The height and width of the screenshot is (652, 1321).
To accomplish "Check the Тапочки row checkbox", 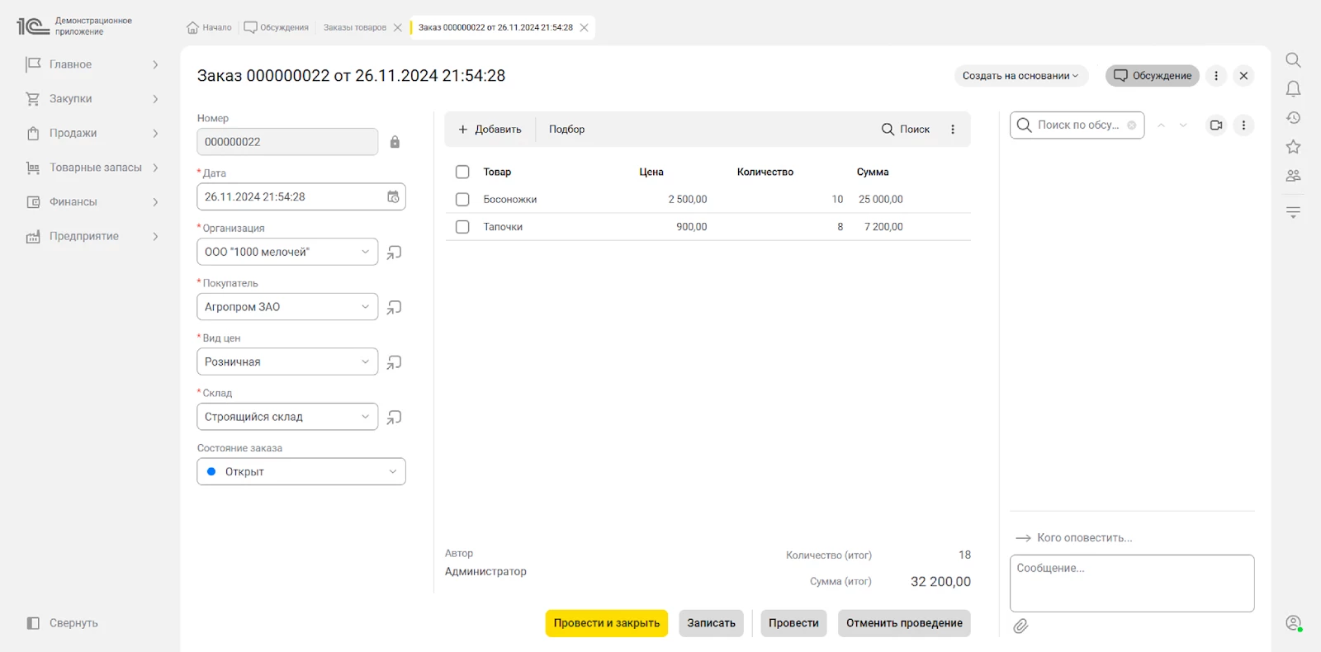I will click(462, 227).
